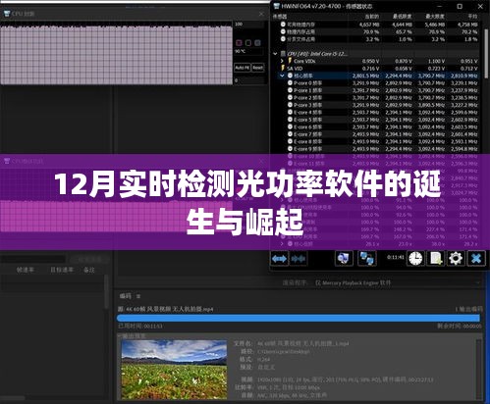Viewport: 490px width, 404px height.
Task: Click the Reset button in CPU graph window
Action: [258, 68]
